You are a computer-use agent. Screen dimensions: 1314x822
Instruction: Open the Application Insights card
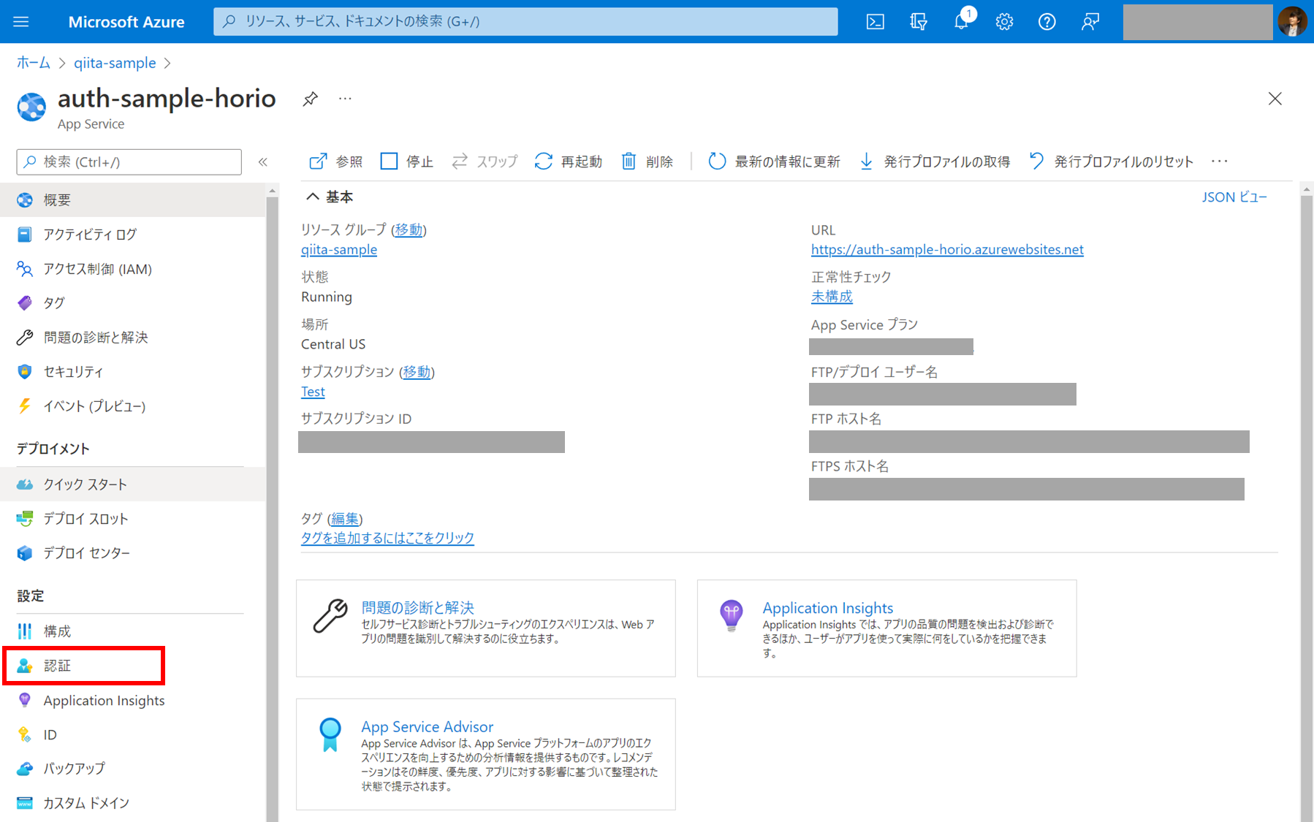(x=886, y=628)
